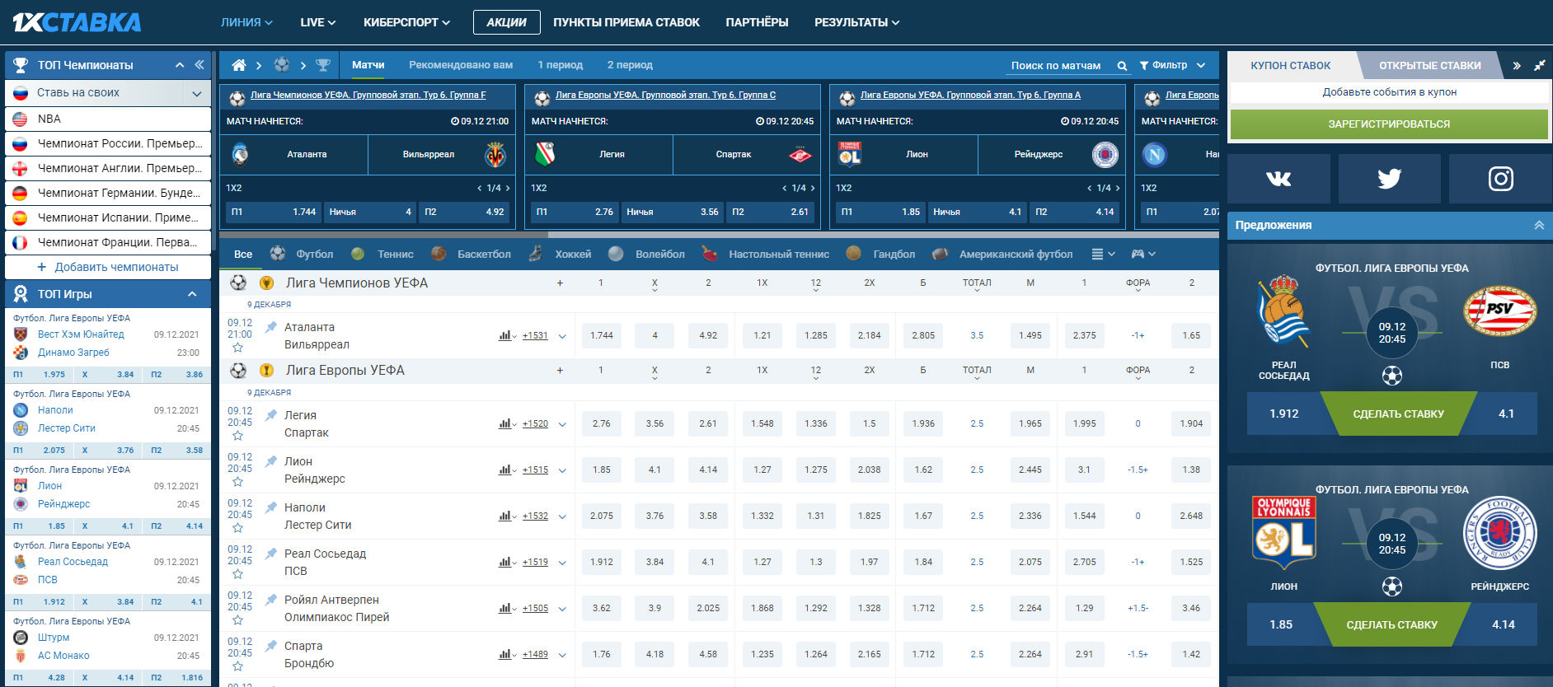Open the ЛИНИЯ dropdown menu
1553x687 pixels.
coord(246,22)
